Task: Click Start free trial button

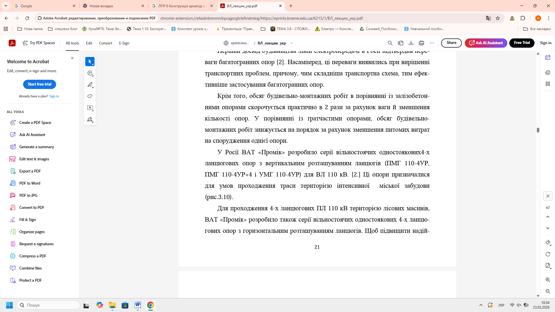Action: click(40, 84)
